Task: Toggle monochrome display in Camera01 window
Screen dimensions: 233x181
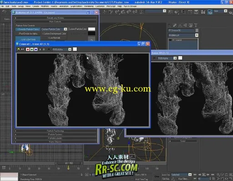Action: [x=44, y=50]
